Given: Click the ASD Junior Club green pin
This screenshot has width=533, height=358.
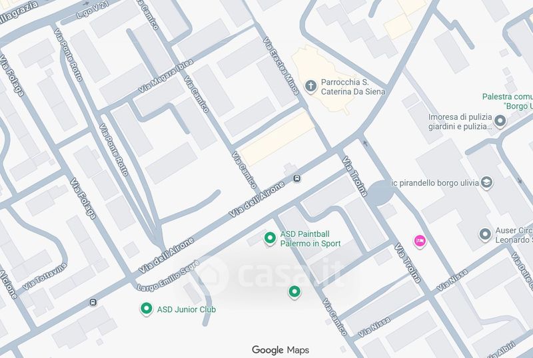Looking at the screenshot, I should [146, 309].
